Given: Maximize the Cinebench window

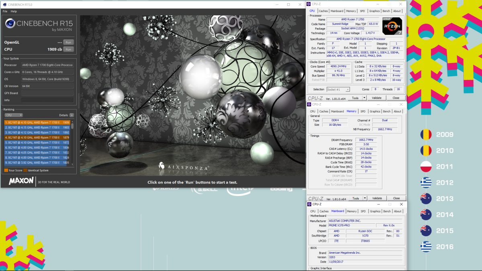Looking at the screenshot, I should pyautogui.click(x=288, y=4).
